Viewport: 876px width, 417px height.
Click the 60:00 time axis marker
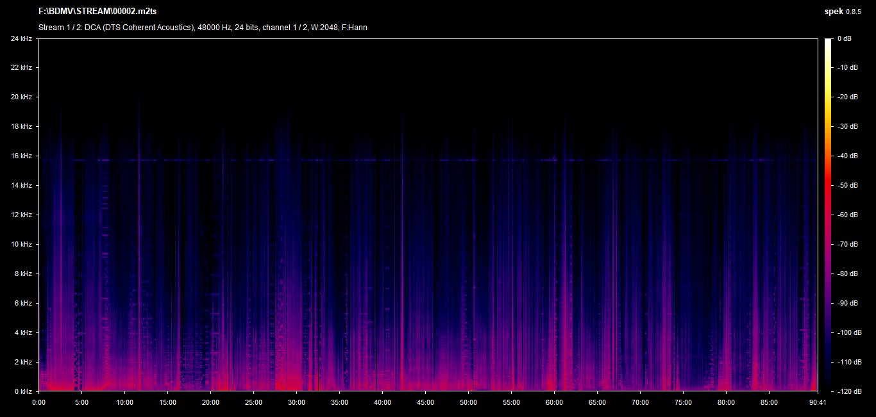(x=554, y=402)
